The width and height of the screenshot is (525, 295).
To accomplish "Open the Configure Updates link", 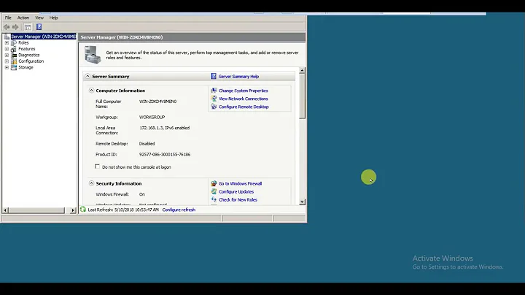I will (x=236, y=191).
